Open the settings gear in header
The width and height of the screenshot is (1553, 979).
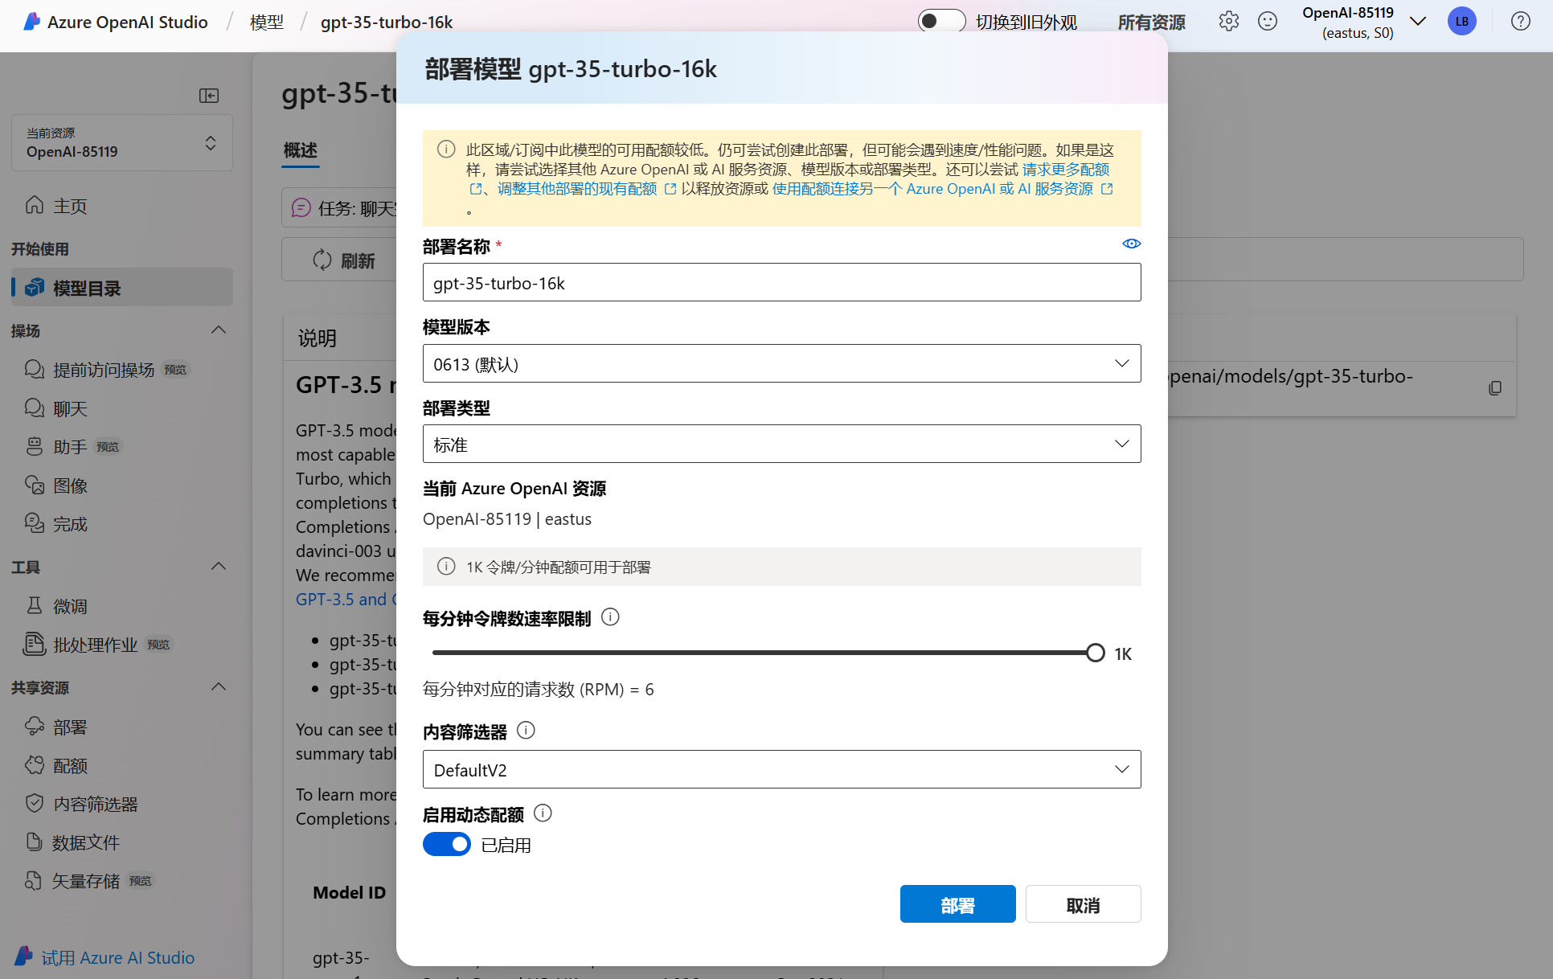1228,22
